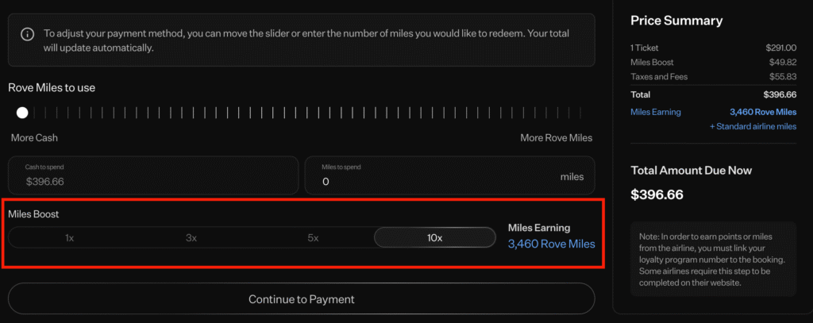Click the Taxes and Fees row
This screenshot has width=813, height=323.
click(x=712, y=77)
